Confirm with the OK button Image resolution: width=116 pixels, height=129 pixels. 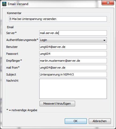pos(76,121)
